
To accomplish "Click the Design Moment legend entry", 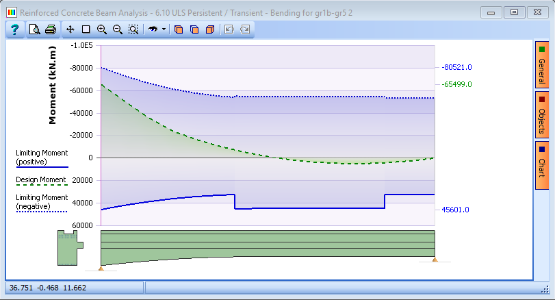I will pyautogui.click(x=42, y=181).
